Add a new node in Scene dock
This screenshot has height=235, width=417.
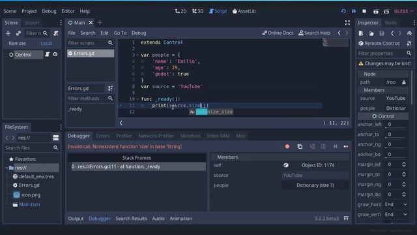tap(8, 33)
